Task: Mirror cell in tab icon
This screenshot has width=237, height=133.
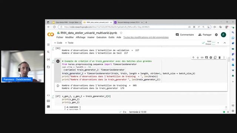Action: pos(215,58)
